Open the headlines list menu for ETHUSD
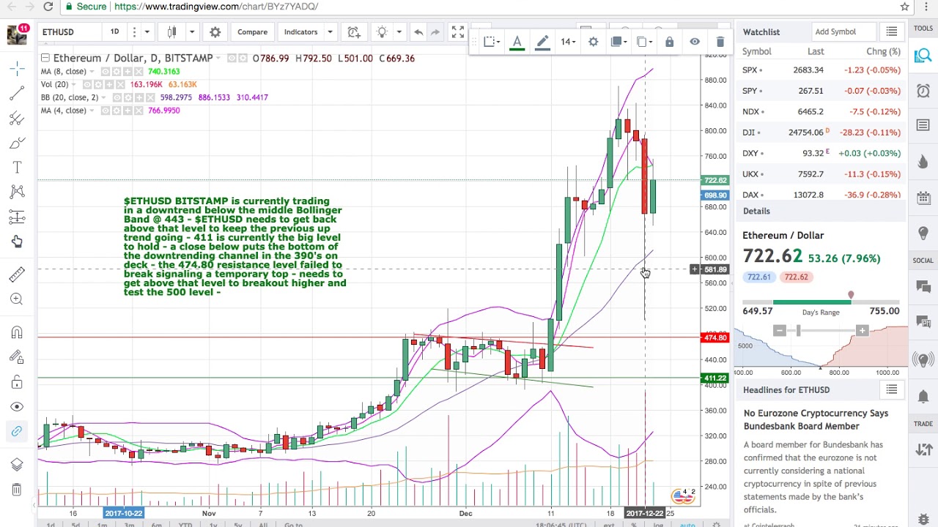This screenshot has width=938, height=527. [892, 389]
